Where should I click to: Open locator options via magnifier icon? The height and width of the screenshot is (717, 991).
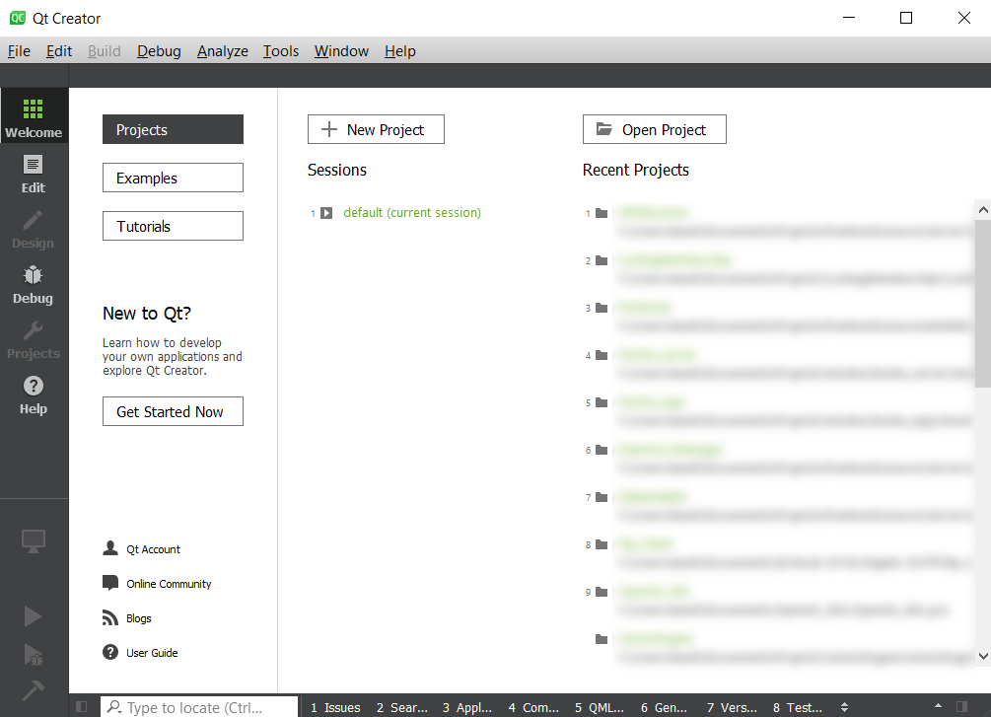114,707
